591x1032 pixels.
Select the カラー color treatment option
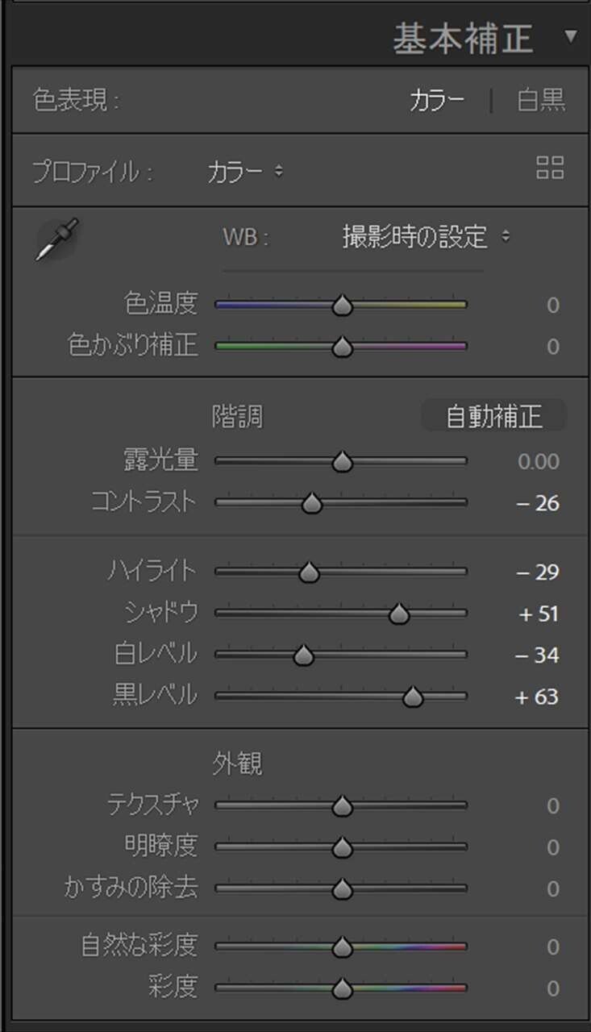click(439, 100)
